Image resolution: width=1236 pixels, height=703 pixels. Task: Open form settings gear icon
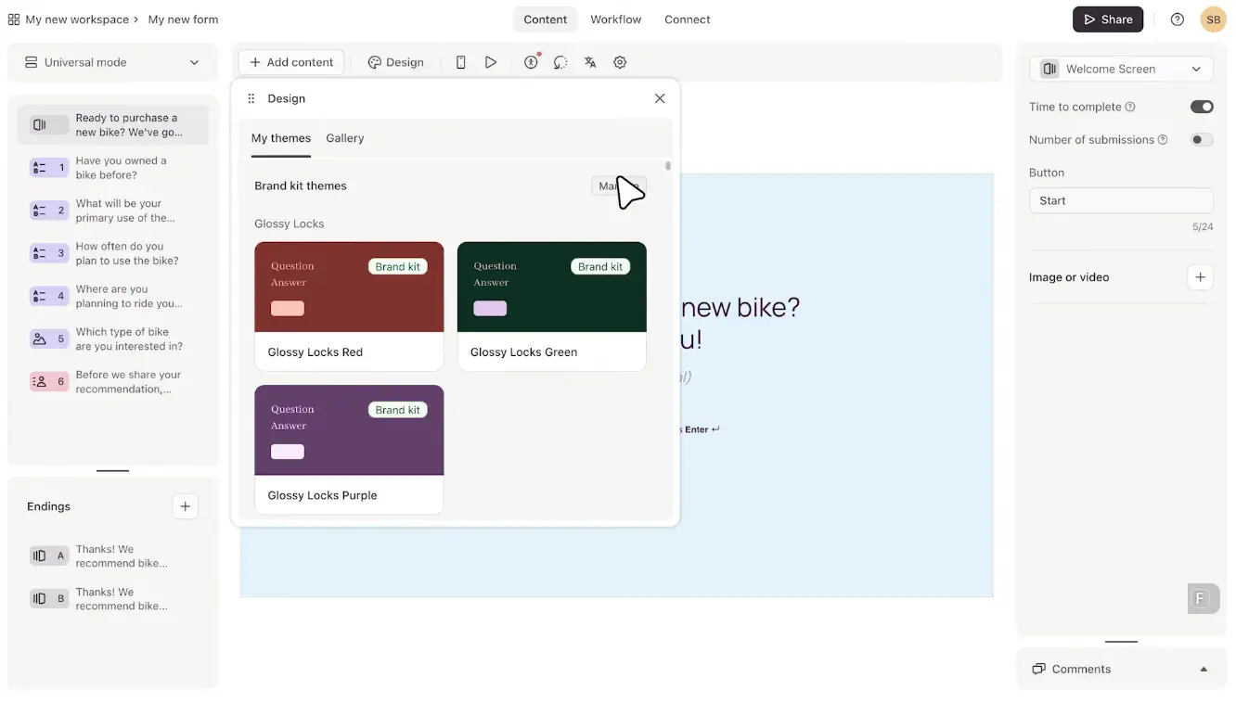[x=620, y=62]
